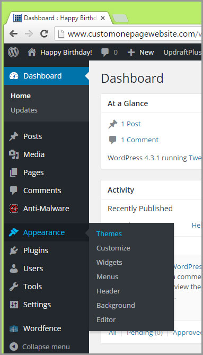Open a new browser tab
Image resolution: width=203 pixels, height=355 pixels.
tap(120, 18)
